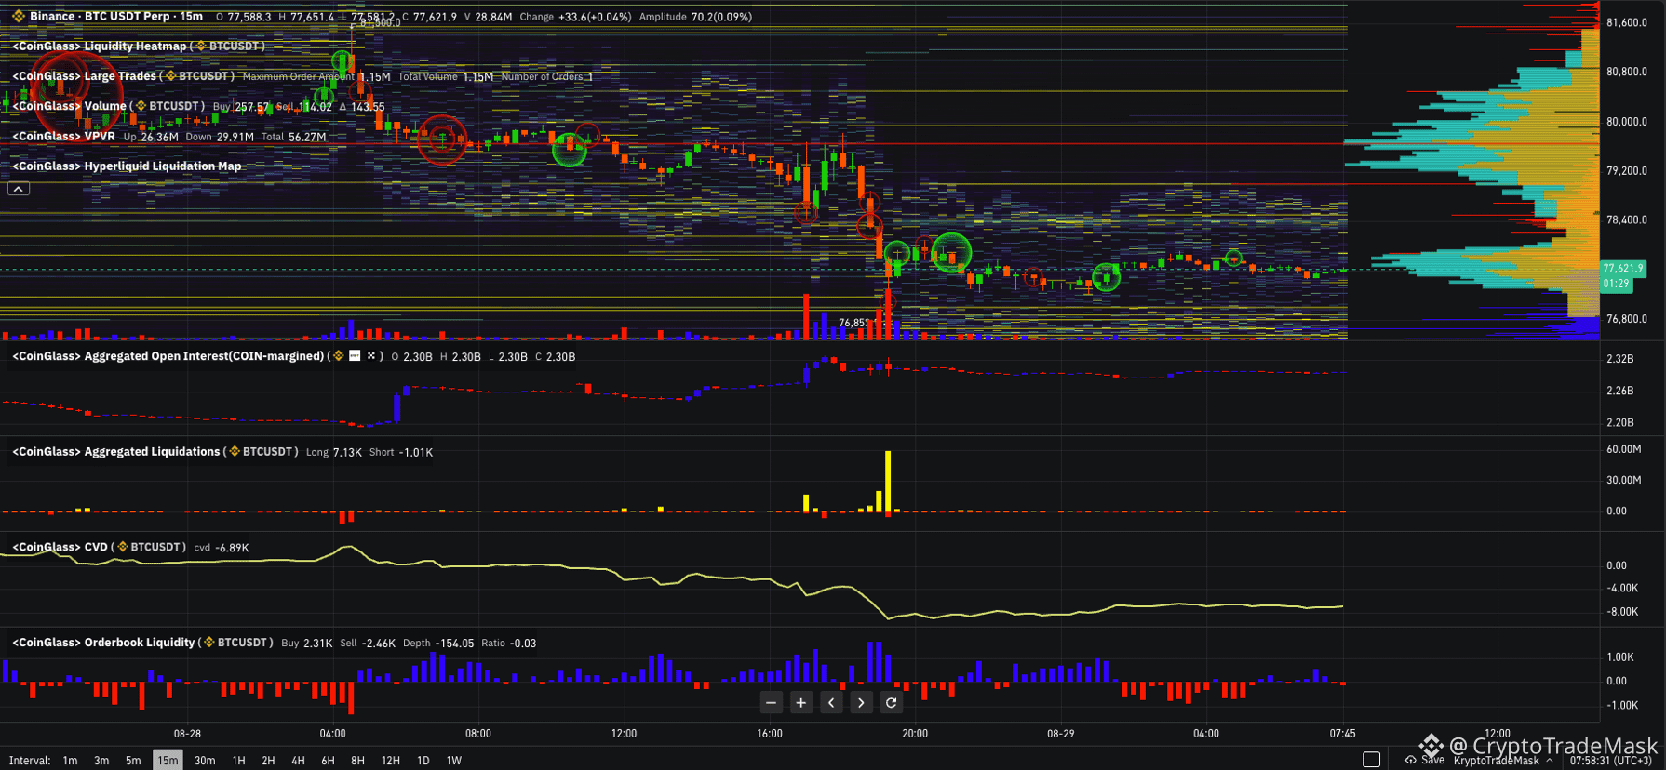Select the 30m interval
The image size is (1666, 770).
[205, 761]
